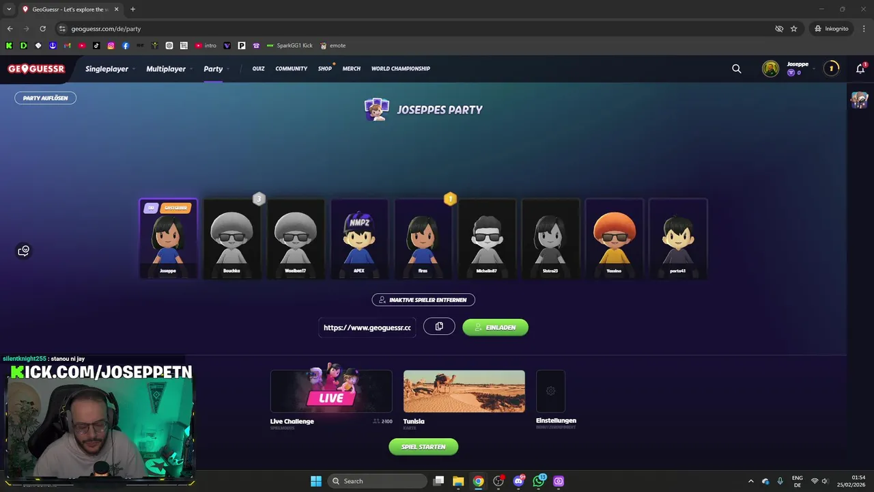Select the Michelin87 player card

click(487, 238)
